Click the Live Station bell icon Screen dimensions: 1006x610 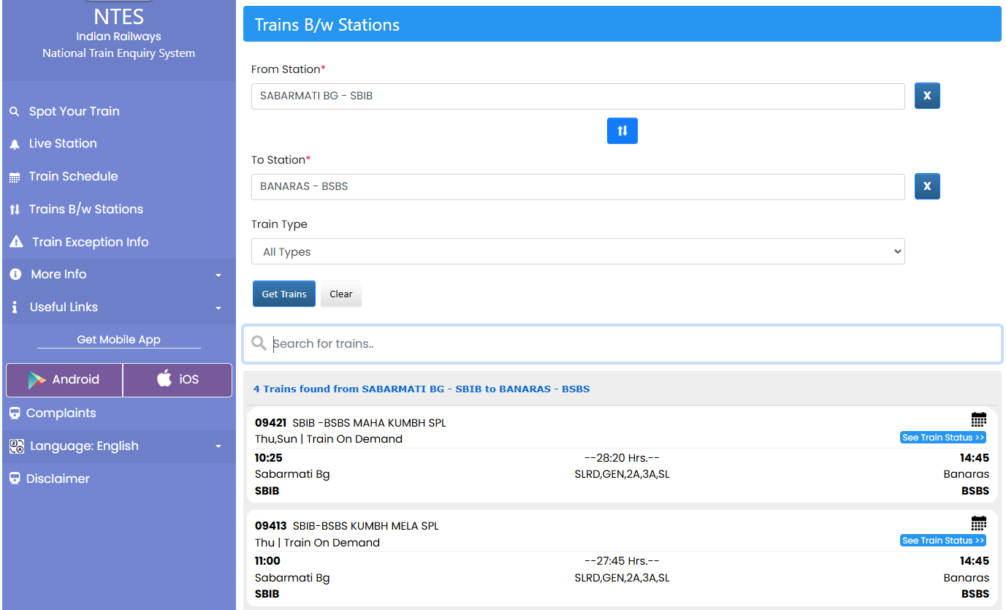(x=15, y=145)
